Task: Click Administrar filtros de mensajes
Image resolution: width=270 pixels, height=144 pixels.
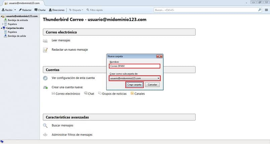Action: coord(72,135)
